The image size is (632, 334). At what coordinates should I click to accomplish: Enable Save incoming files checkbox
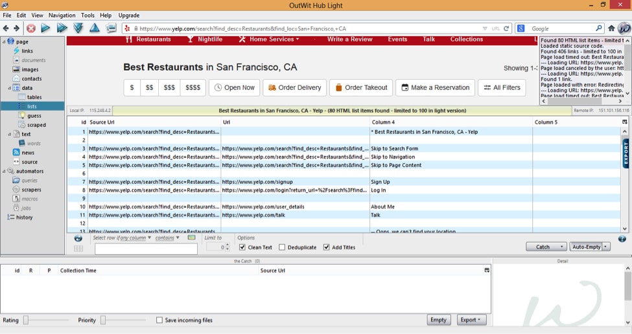(159, 320)
